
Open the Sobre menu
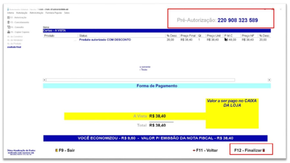tap(67, 13)
